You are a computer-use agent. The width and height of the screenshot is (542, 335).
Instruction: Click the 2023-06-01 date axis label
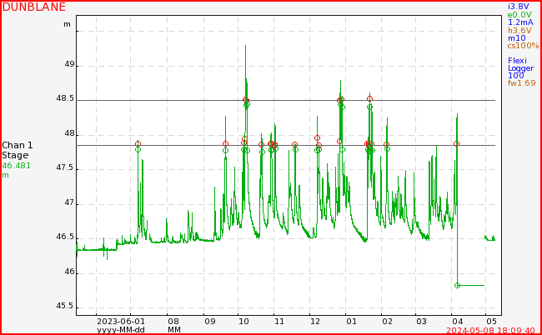click(119, 321)
